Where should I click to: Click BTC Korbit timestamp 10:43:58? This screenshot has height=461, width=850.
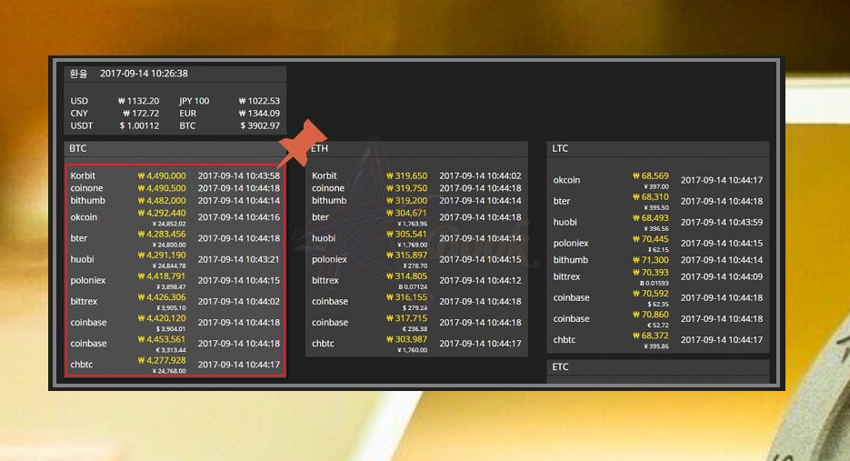click(238, 175)
